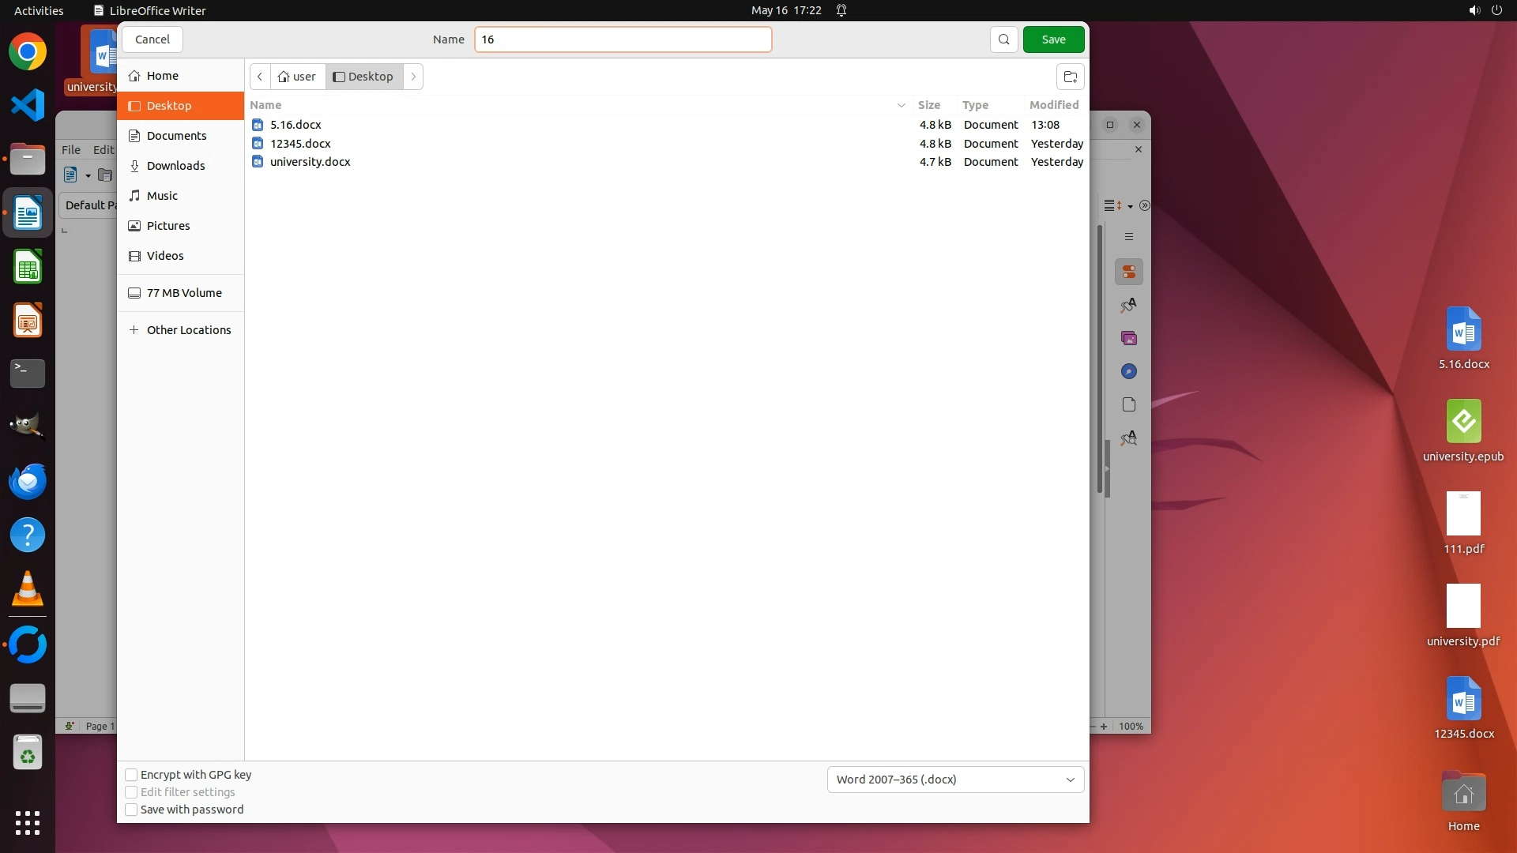This screenshot has width=1517, height=853.
Task: Click the search icon in the save dialog
Action: pyautogui.click(x=1003, y=39)
